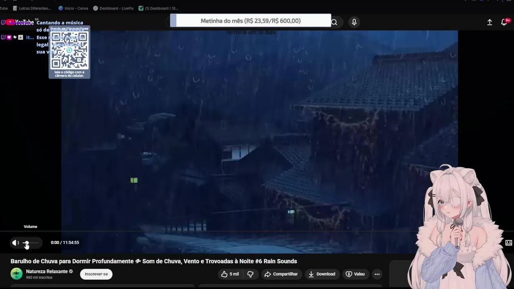514x289 pixels.
Task: Click the Metinha do mês goal bar
Action: pos(251,21)
